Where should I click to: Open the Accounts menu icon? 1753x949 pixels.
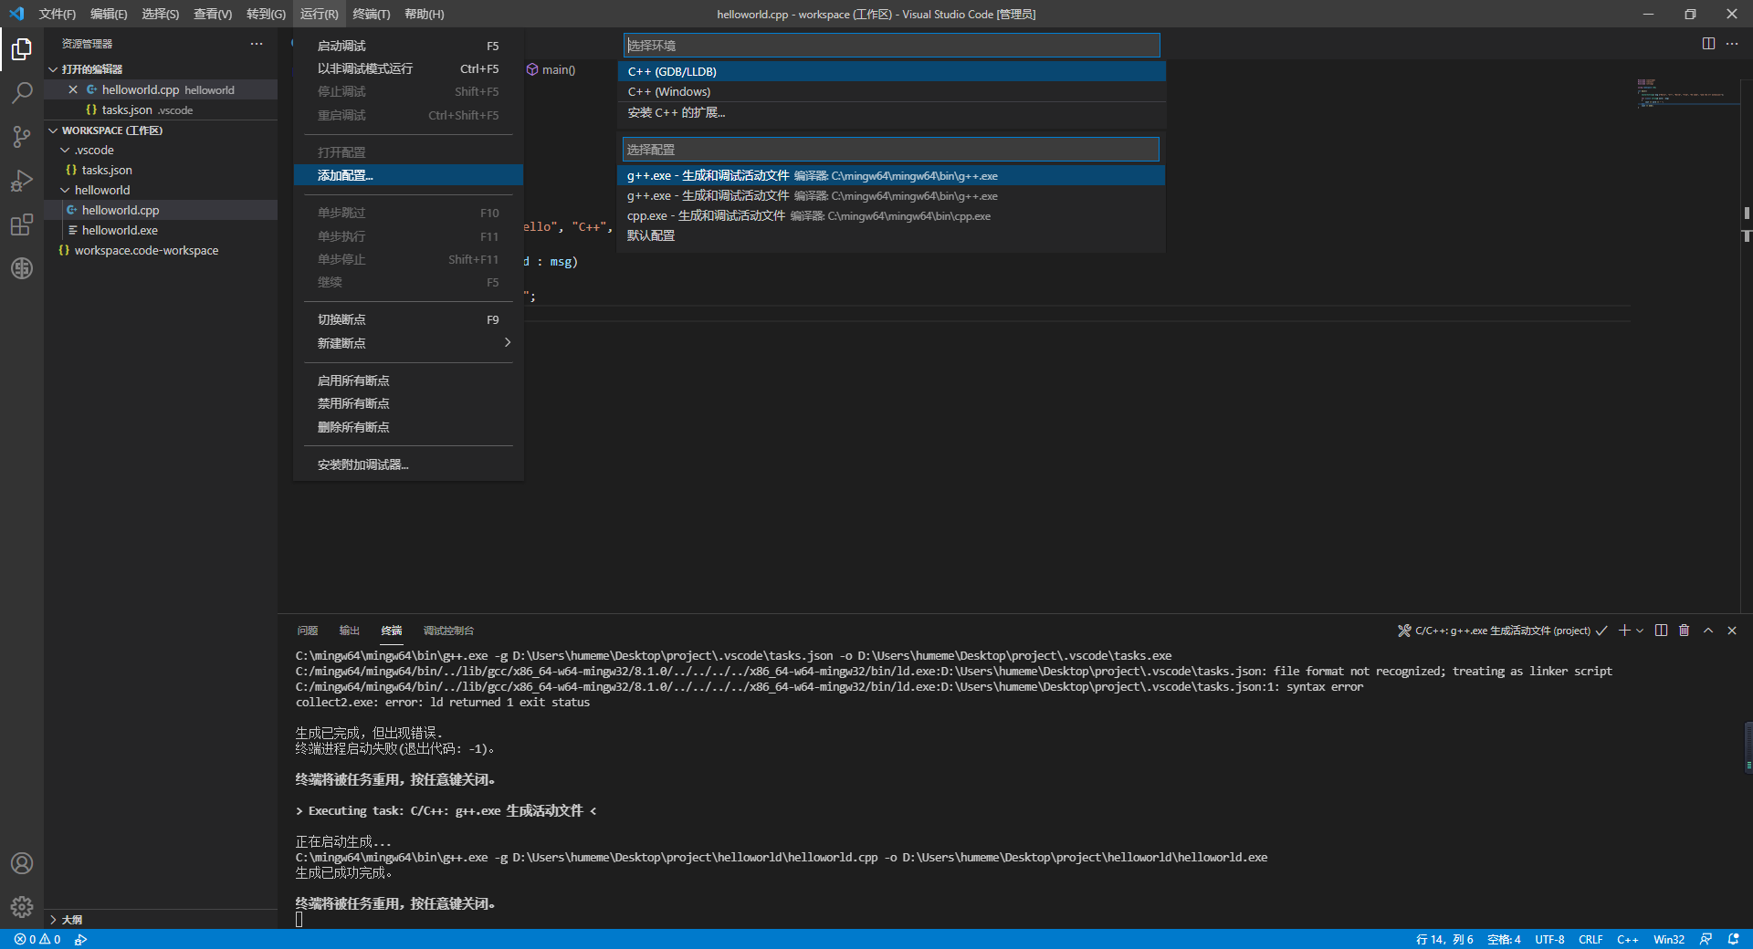[x=22, y=863]
